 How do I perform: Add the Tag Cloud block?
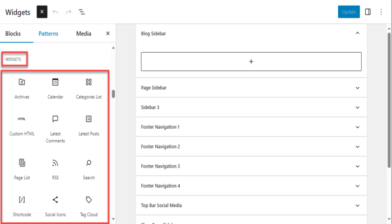click(x=88, y=205)
